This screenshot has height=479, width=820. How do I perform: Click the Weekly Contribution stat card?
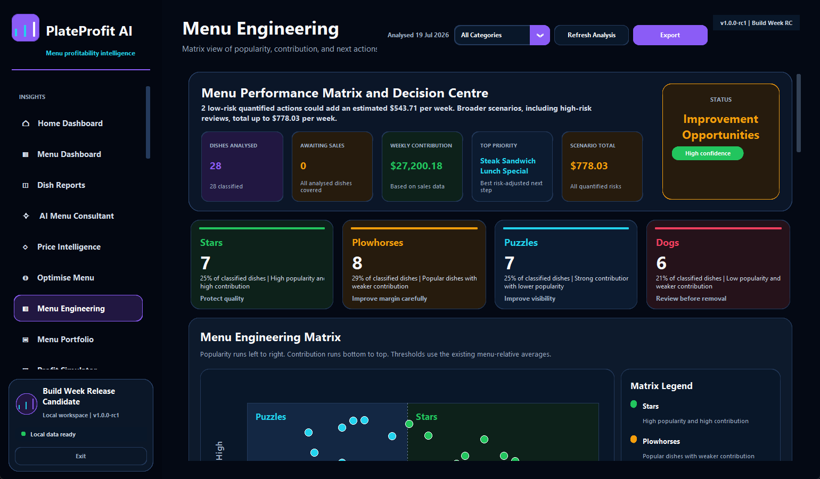422,167
